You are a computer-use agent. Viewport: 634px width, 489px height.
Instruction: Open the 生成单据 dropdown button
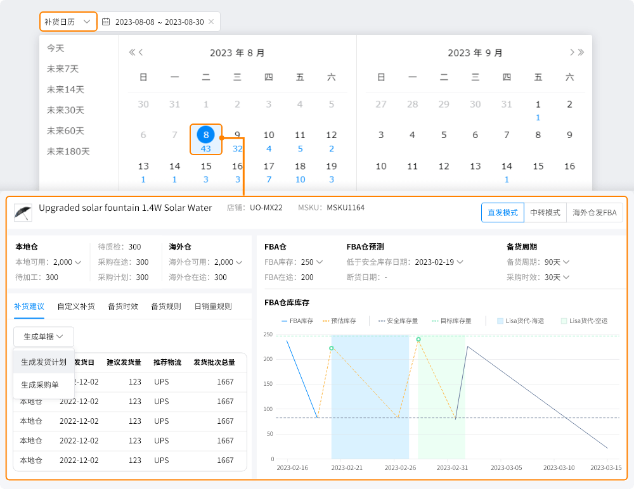click(44, 336)
